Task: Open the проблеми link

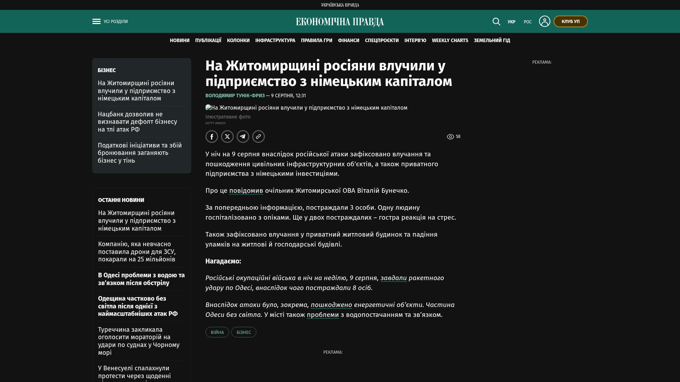Action: [x=323, y=315]
